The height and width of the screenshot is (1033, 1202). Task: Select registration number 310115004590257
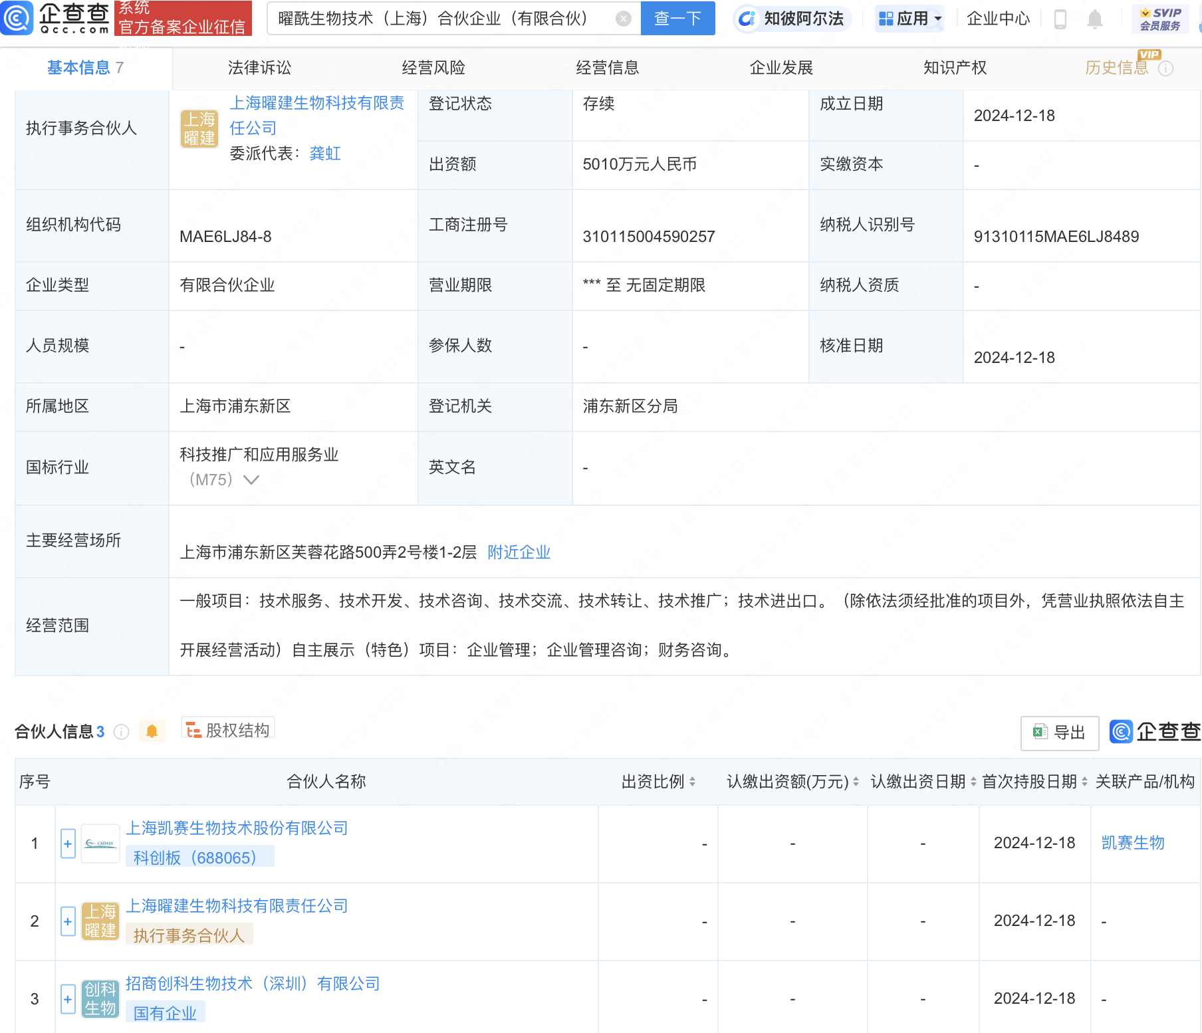[649, 237]
